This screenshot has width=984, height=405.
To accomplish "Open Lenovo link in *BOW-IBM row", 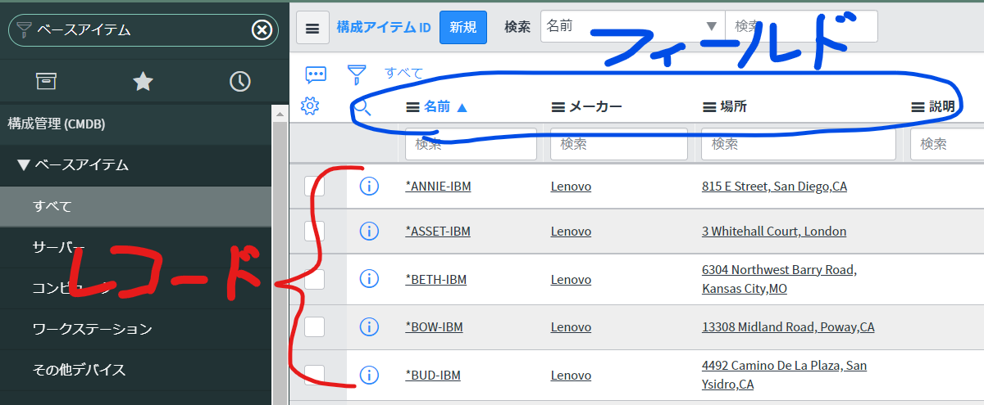I will (x=571, y=327).
